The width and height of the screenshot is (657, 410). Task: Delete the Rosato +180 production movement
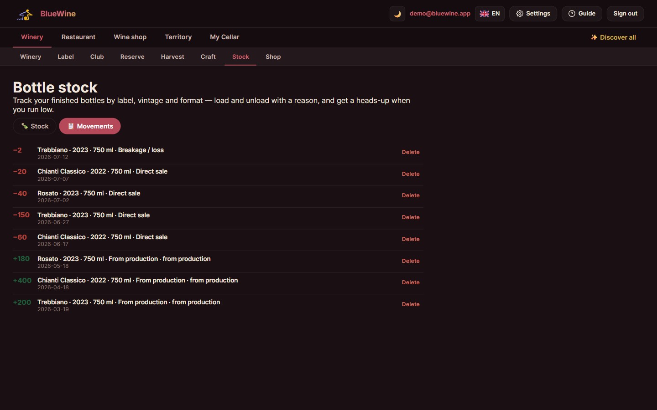point(411,261)
